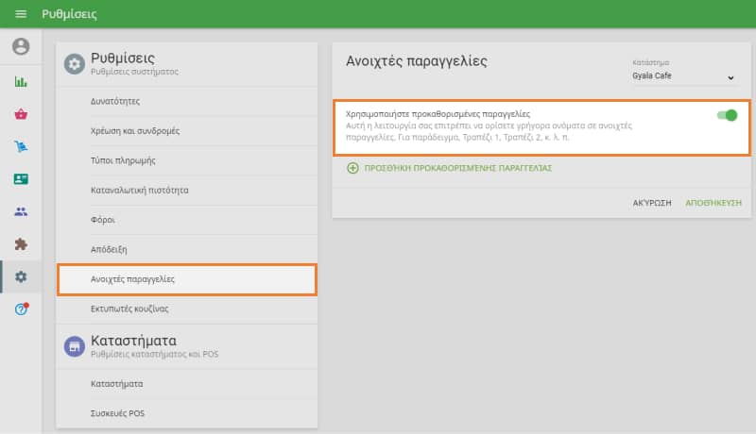The width and height of the screenshot is (756, 434).
Task: Disable the predefined orders toggle switch
Action: coord(727,115)
